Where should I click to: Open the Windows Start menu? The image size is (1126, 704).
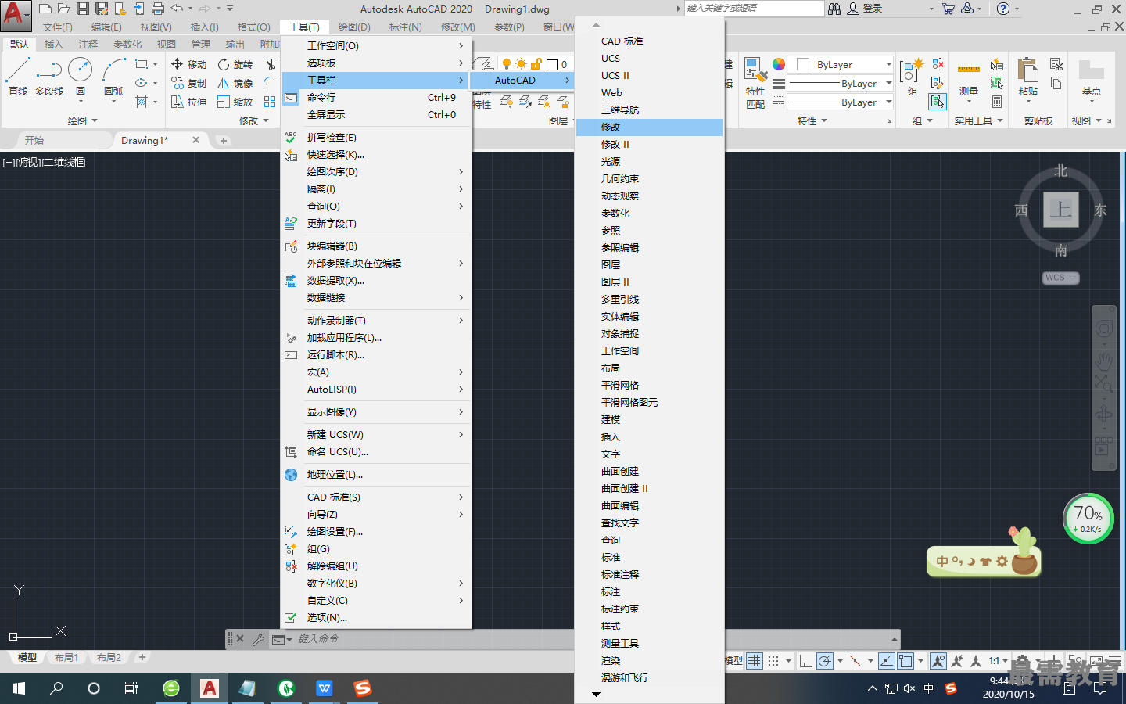pyautogui.click(x=19, y=688)
